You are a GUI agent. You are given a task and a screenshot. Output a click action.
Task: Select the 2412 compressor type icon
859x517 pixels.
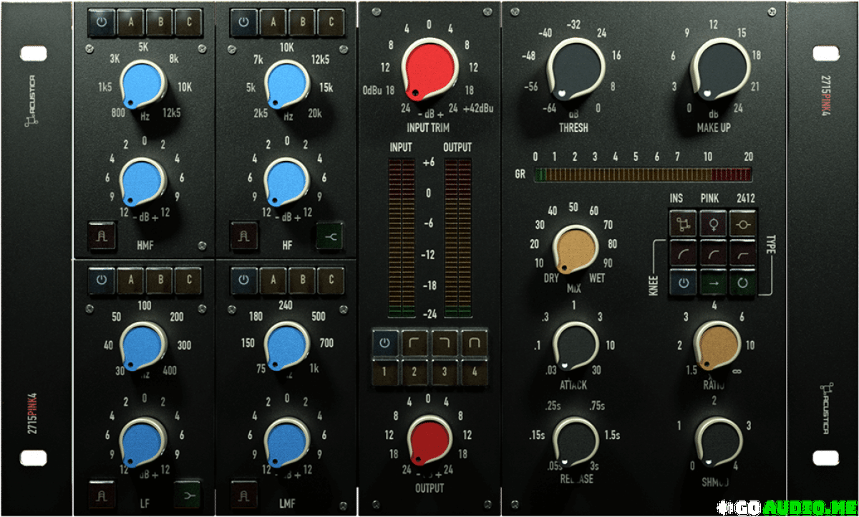coord(743,224)
